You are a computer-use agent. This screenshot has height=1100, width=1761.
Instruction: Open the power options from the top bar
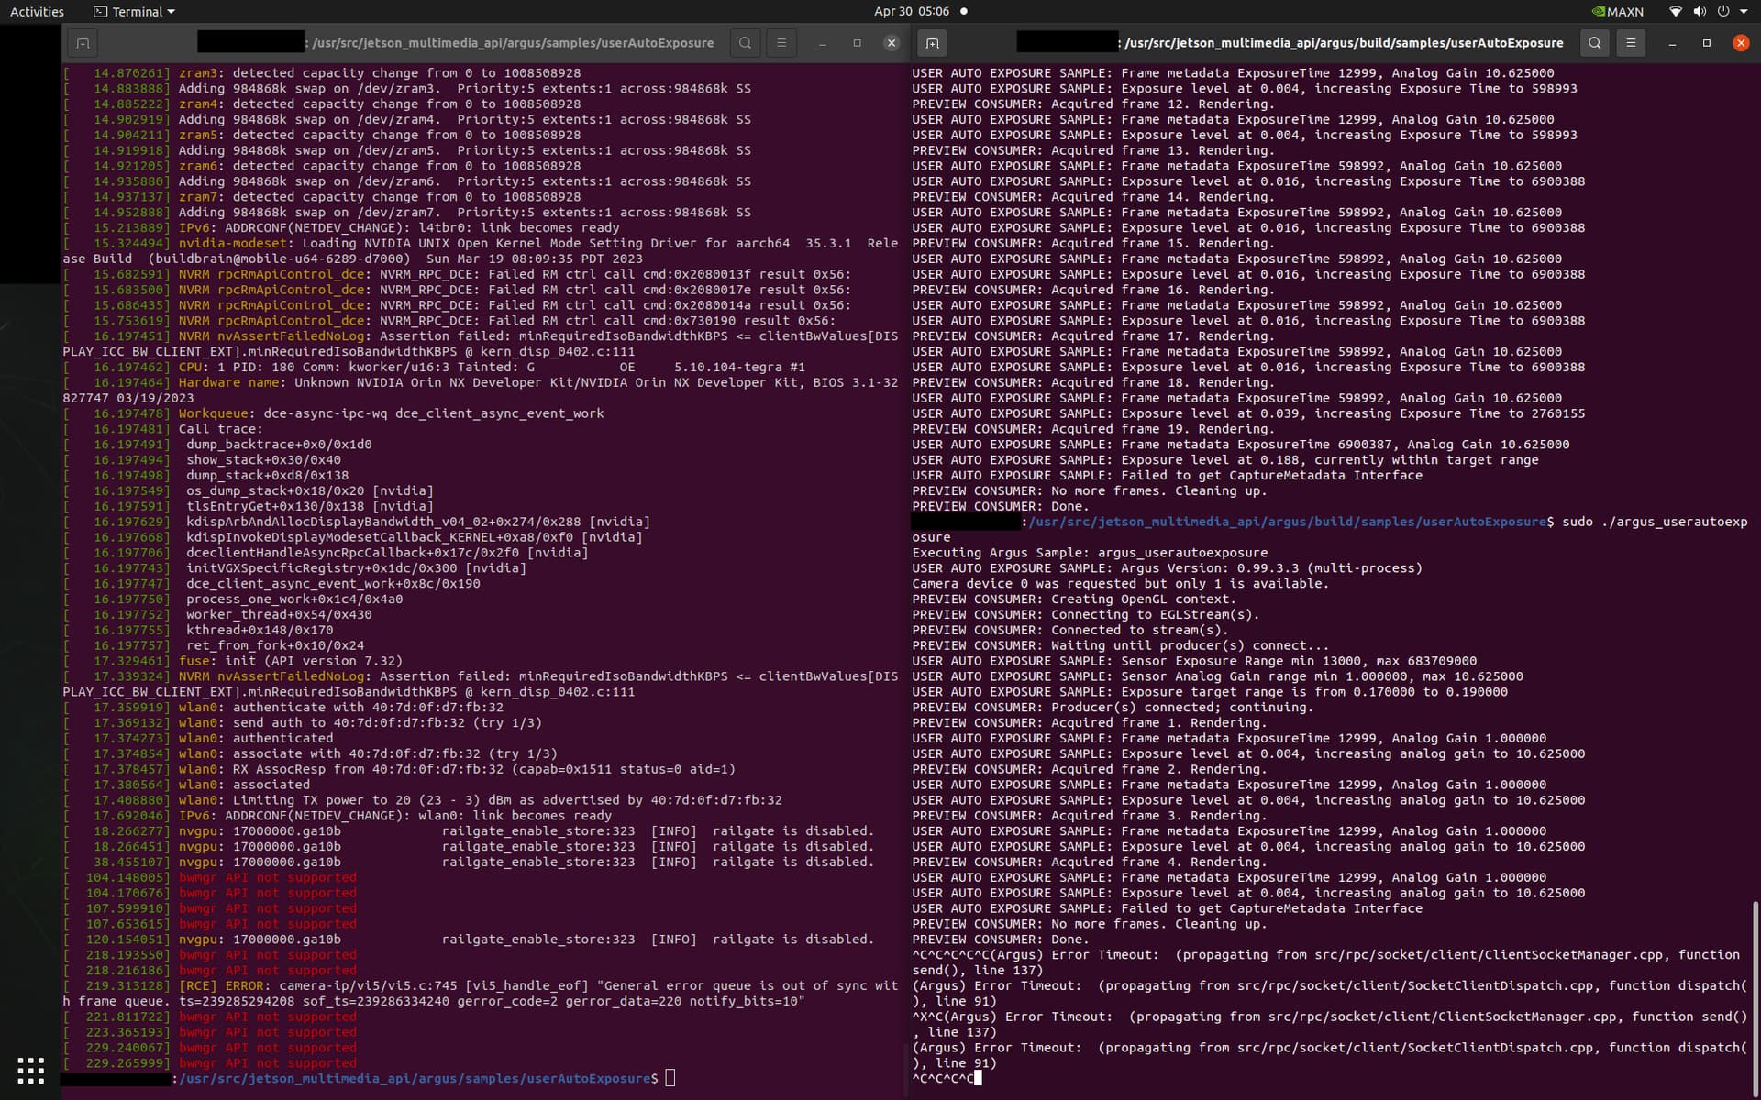point(1724,11)
